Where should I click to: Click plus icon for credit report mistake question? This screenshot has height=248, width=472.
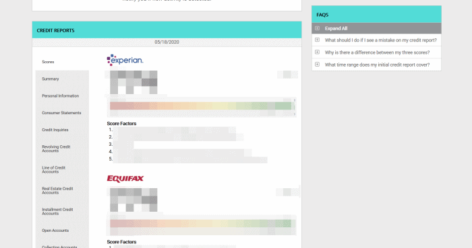pyautogui.click(x=317, y=40)
